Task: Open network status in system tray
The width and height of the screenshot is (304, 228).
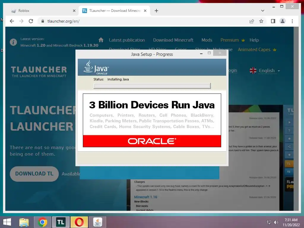Action: [x=269, y=222]
